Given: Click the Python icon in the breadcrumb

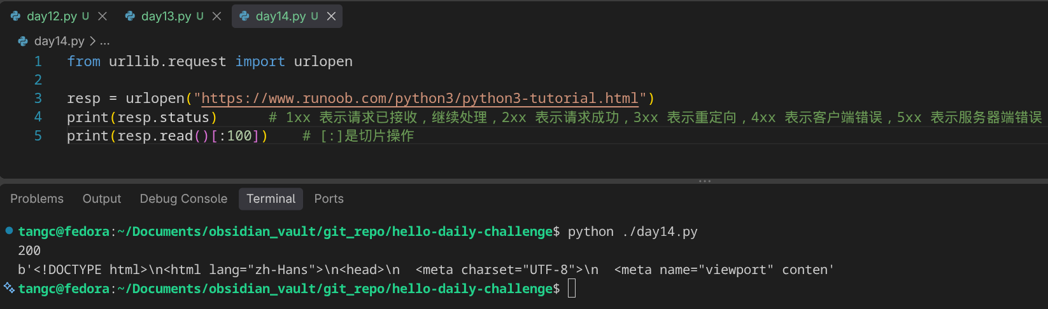Looking at the screenshot, I should click(x=23, y=41).
